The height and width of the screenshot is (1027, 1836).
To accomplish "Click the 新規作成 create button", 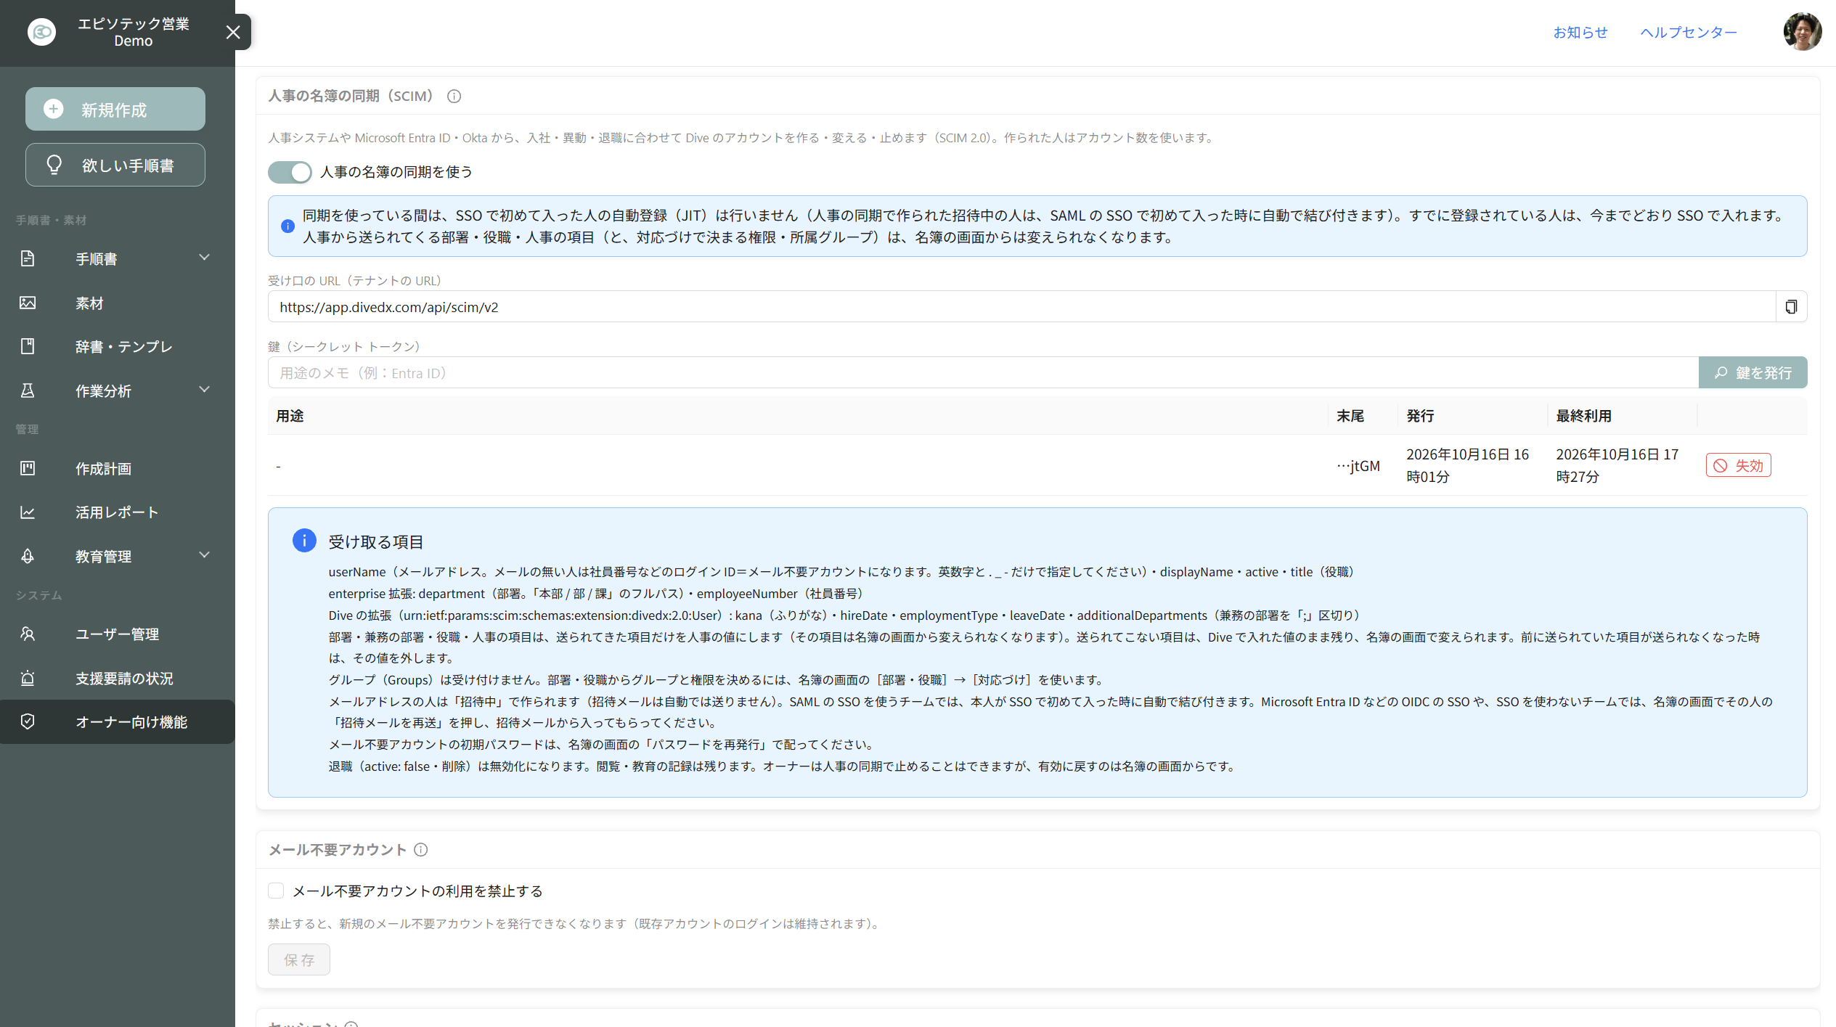I will (x=115, y=109).
